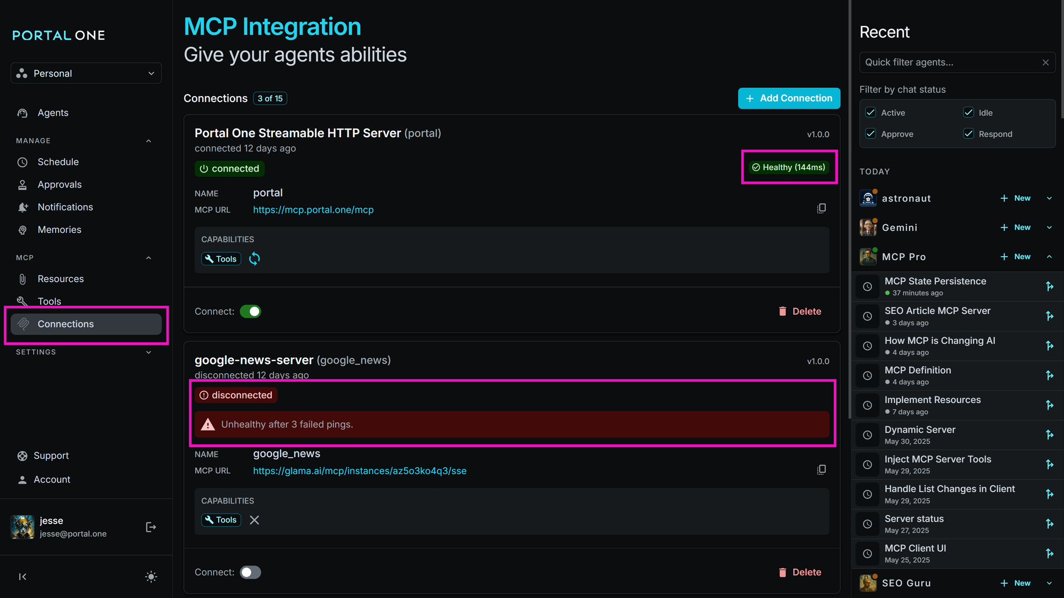
Task: Collapse the MCP Pro agent chats
Action: tap(1049, 257)
